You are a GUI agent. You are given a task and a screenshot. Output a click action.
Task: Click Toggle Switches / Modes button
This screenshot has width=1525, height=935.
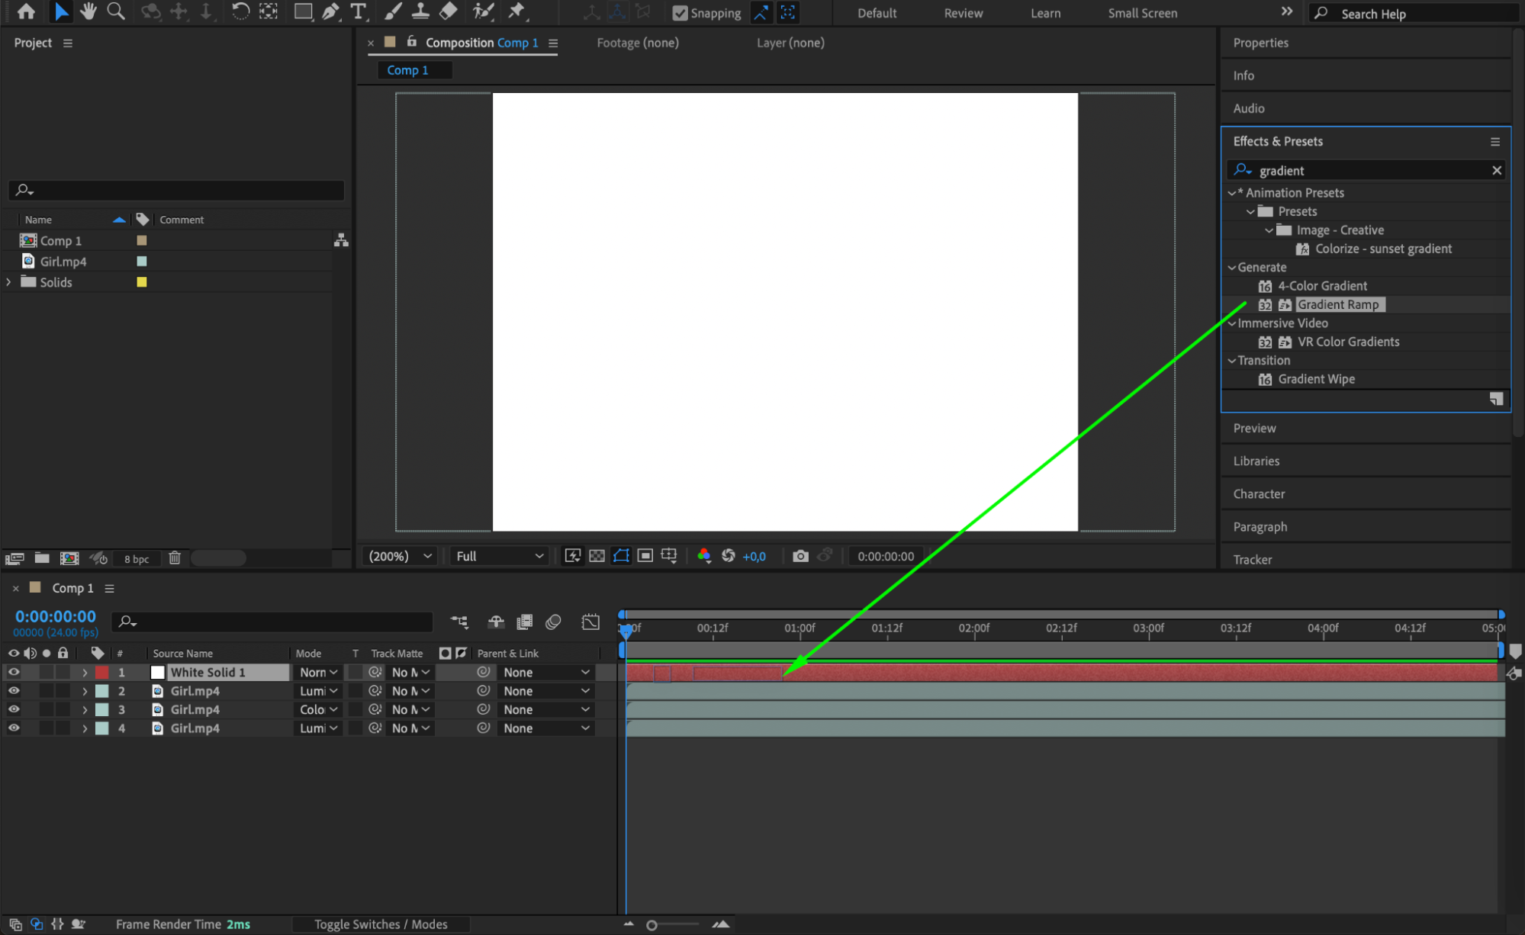[381, 924]
